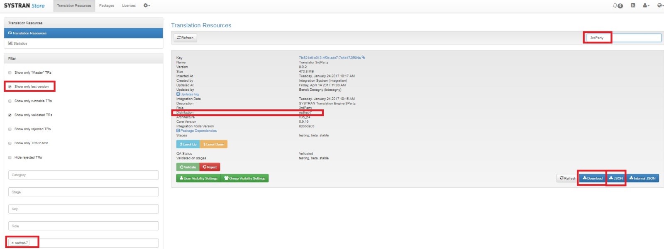Select the Translator 3rdParty name text
664x249 pixels.
[313, 62]
